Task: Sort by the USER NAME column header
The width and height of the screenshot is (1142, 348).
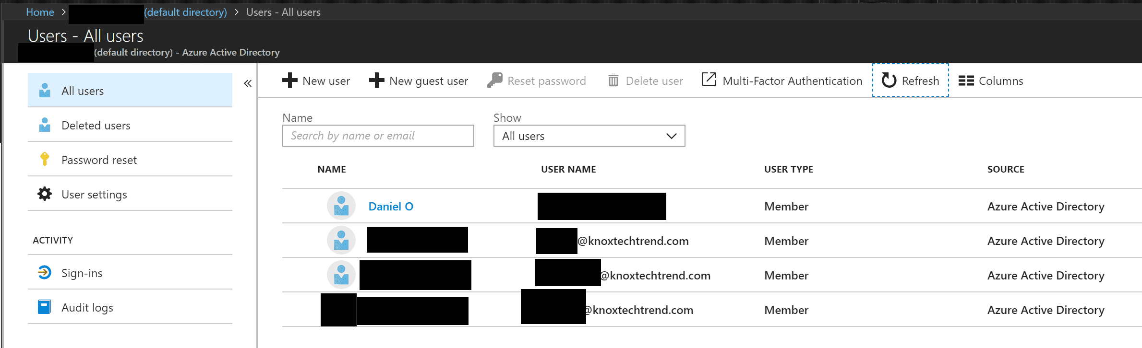Action: [x=568, y=169]
